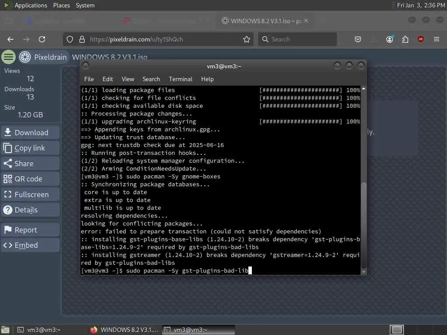Open the terminal View menu
Screen dimensions: 447x335
click(x=128, y=79)
